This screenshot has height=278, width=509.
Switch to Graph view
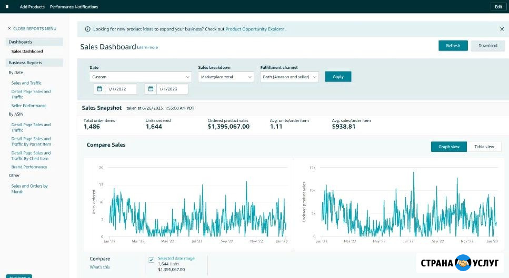point(449,147)
